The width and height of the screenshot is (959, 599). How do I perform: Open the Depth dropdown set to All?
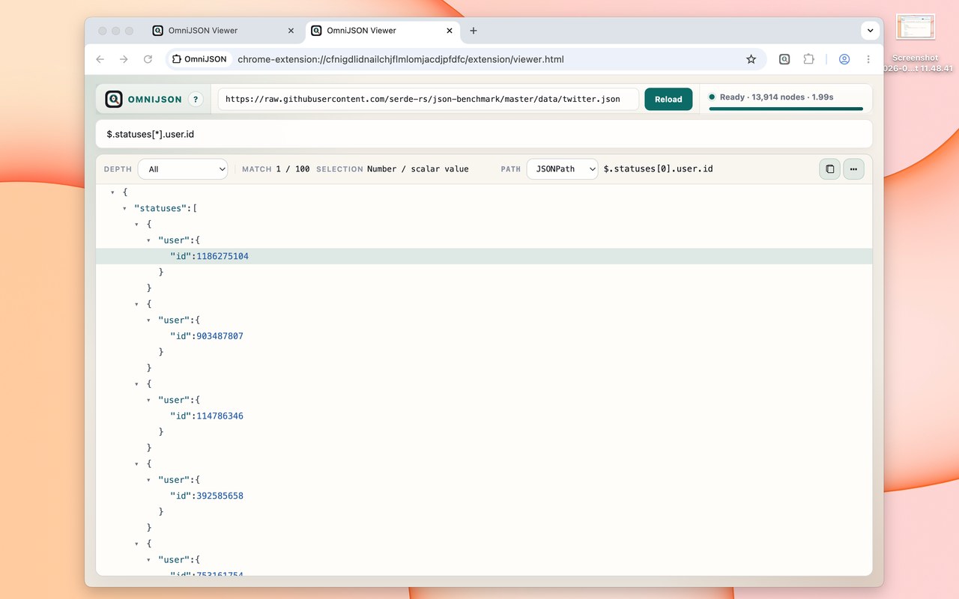pyautogui.click(x=183, y=169)
